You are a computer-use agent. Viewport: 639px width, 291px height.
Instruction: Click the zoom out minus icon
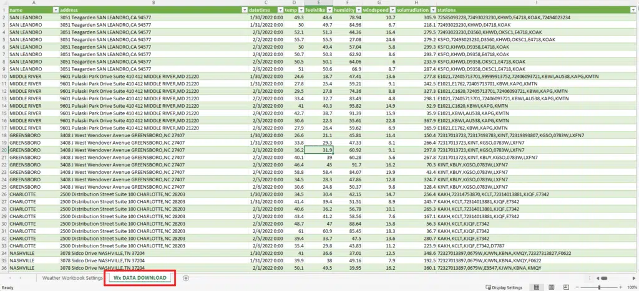point(577,287)
